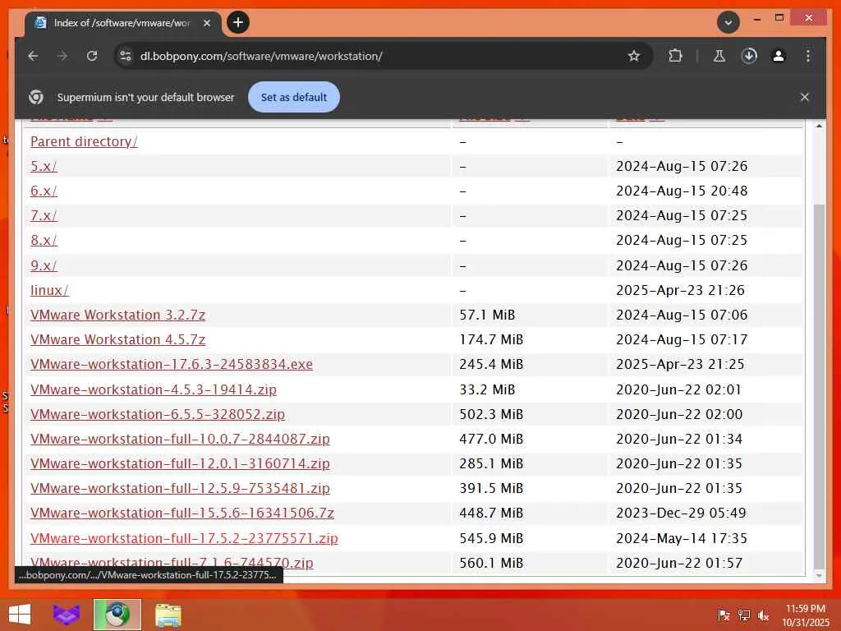This screenshot has width=841, height=631.
Task: Select the Supermium taskbar button
Action: click(x=117, y=615)
